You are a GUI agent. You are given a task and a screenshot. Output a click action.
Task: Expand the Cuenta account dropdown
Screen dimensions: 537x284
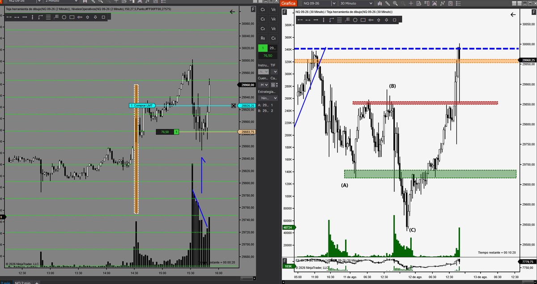coord(264,84)
